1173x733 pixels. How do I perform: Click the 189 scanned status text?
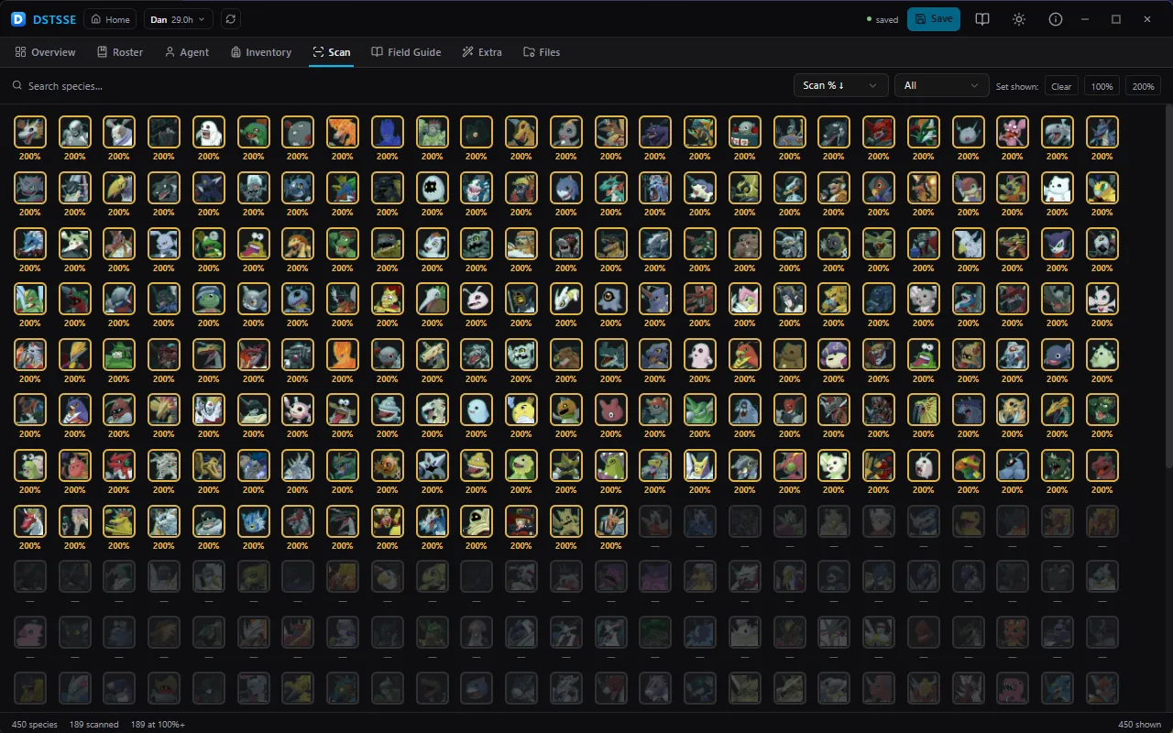click(94, 724)
